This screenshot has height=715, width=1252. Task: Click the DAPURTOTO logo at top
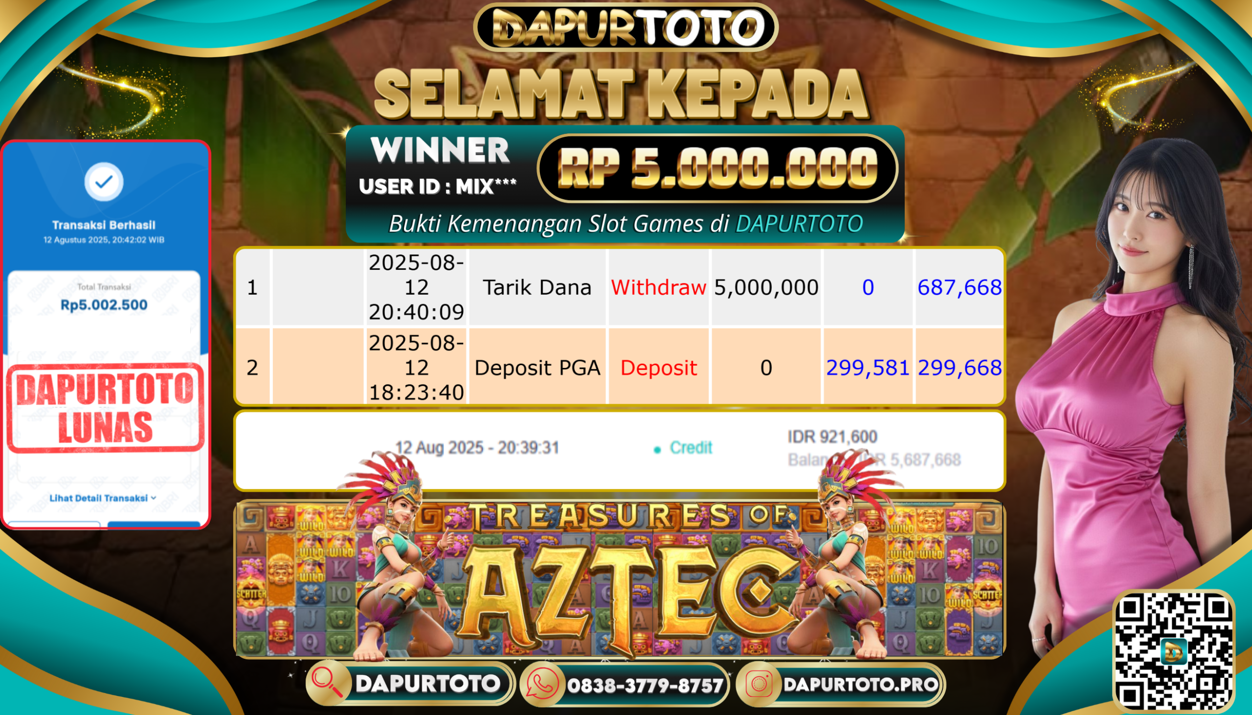click(626, 27)
